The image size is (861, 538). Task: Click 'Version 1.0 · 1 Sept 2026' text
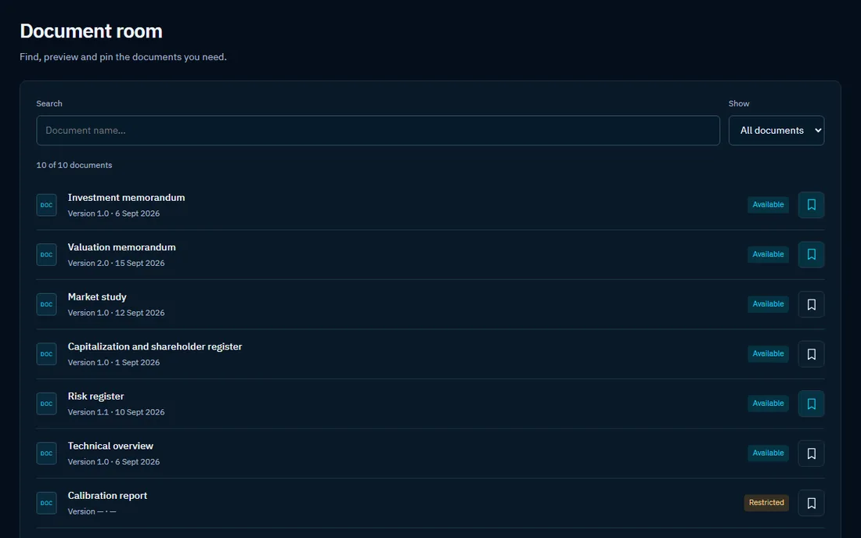click(113, 363)
